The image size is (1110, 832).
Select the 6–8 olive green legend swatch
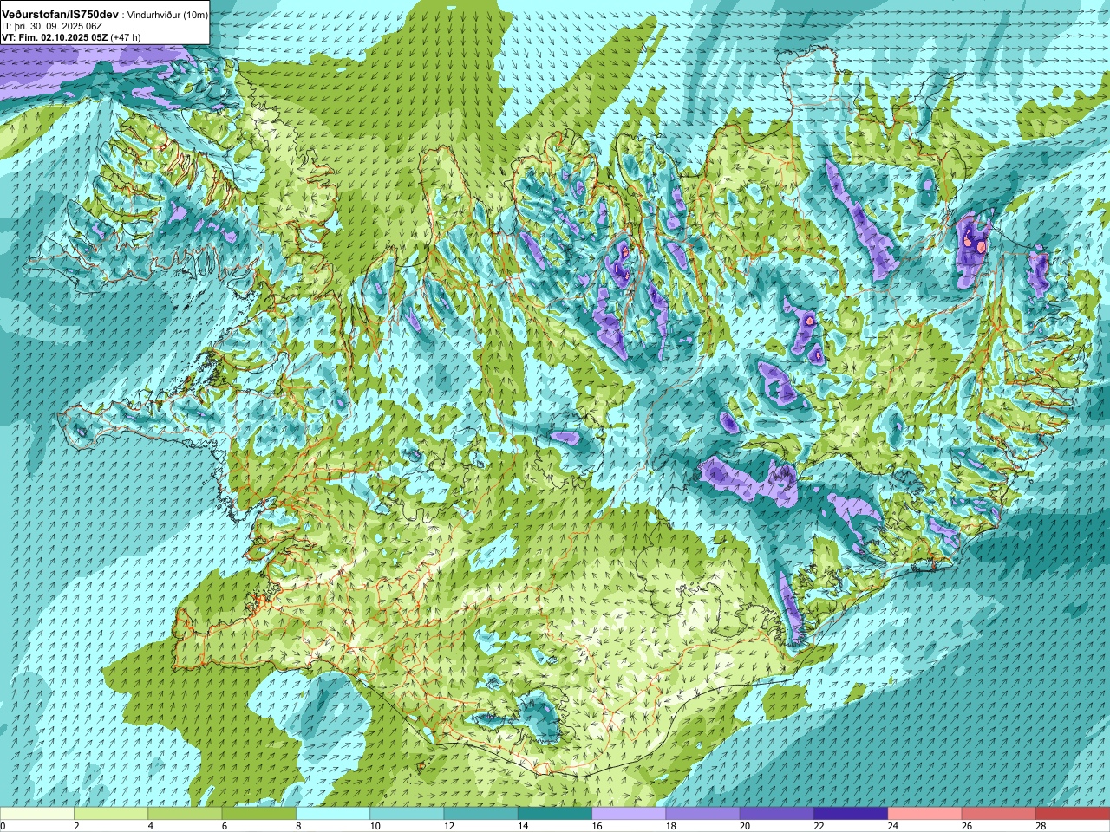click(x=259, y=814)
